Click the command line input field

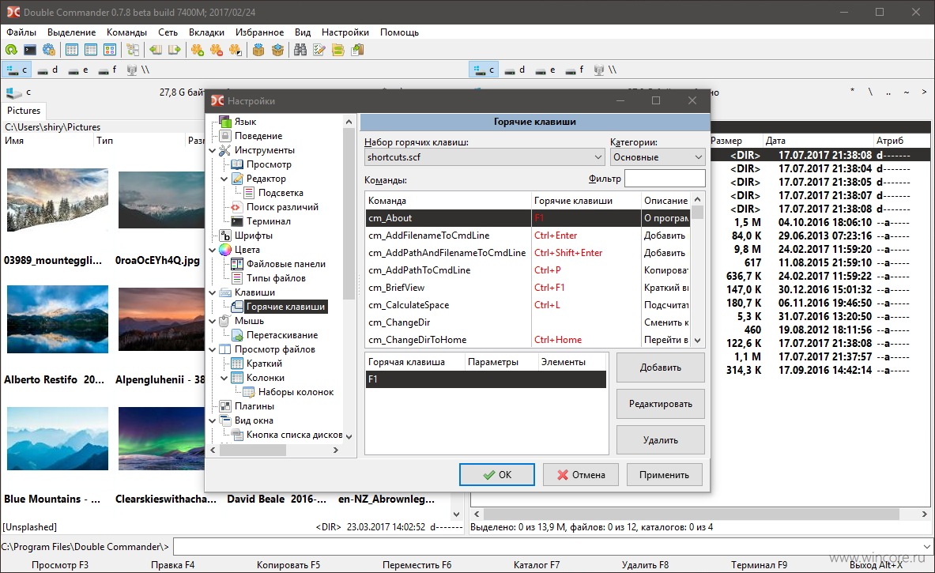[x=552, y=547]
